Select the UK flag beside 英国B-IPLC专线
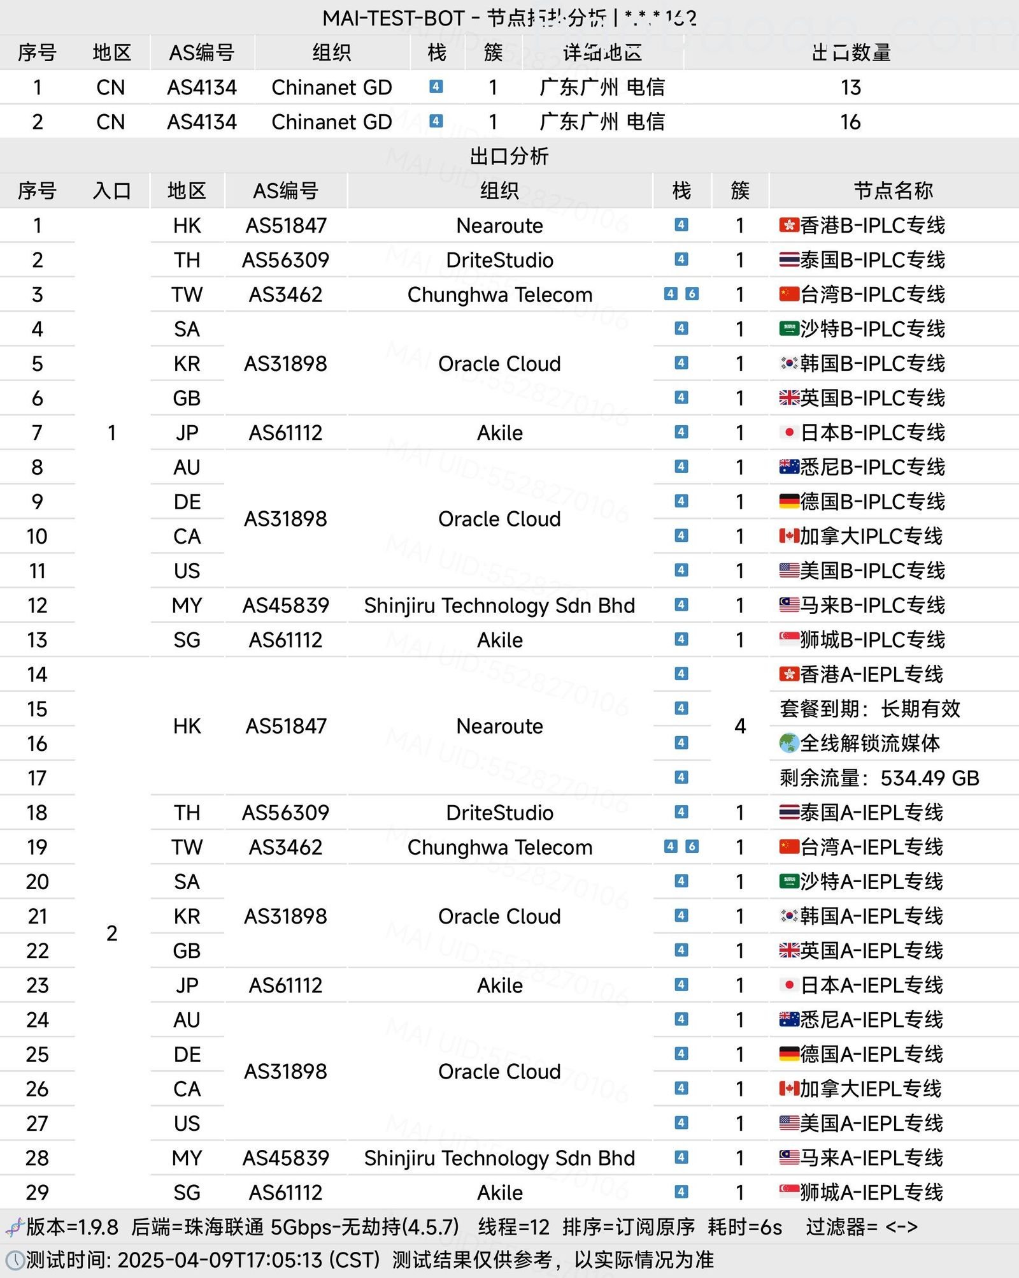1019x1278 pixels. [789, 398]
